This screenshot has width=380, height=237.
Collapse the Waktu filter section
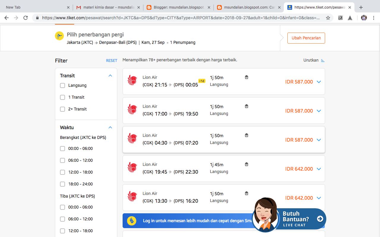110,127
